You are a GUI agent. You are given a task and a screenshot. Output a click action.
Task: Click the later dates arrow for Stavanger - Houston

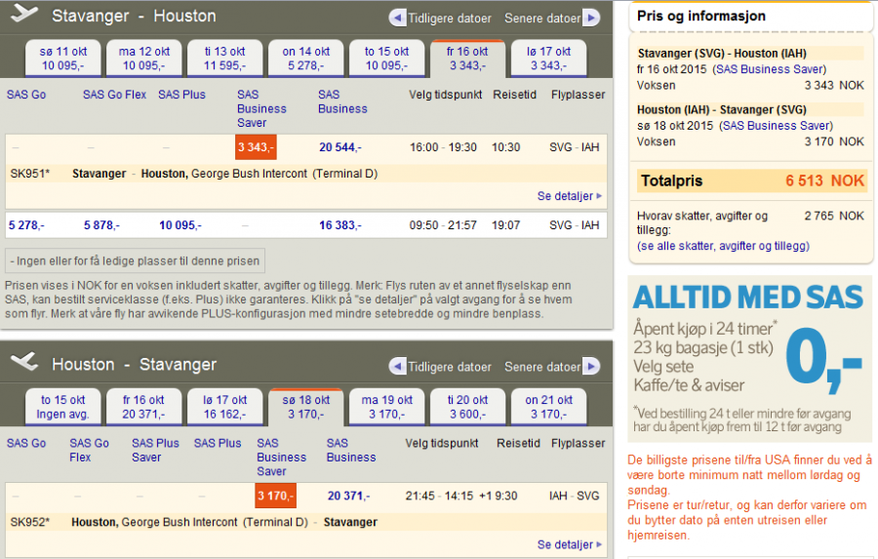(590, 19)
